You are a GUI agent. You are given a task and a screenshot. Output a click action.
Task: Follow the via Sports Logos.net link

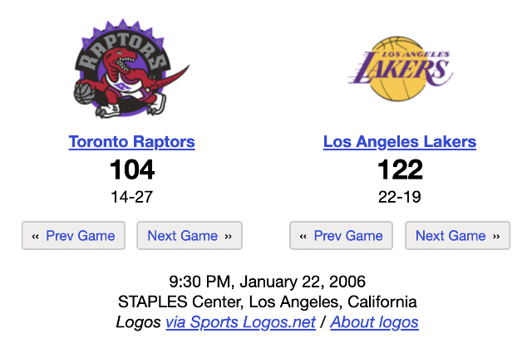point(240,322)
